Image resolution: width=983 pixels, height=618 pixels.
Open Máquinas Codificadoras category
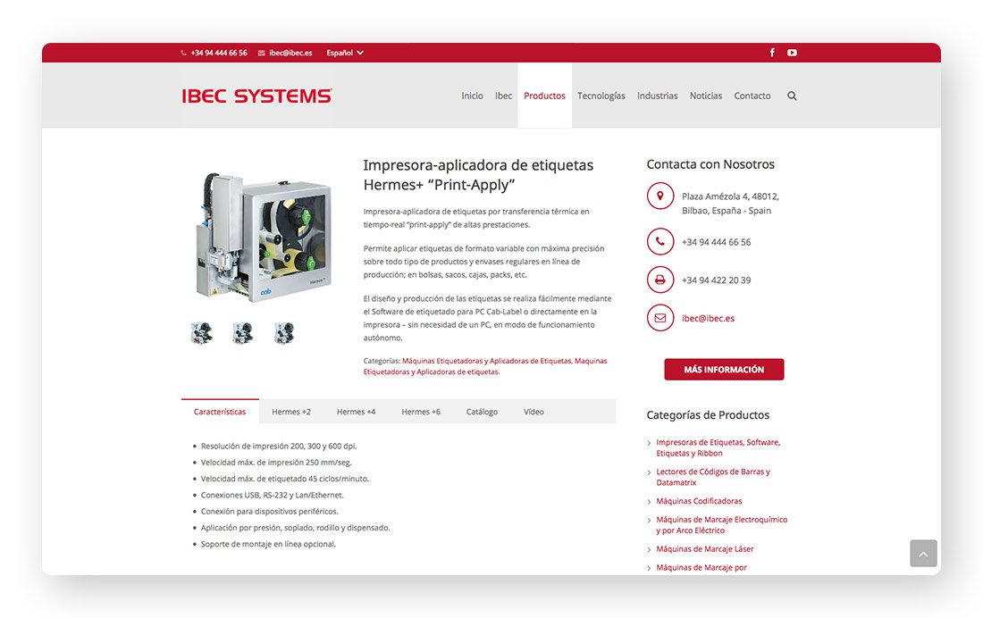699,501
